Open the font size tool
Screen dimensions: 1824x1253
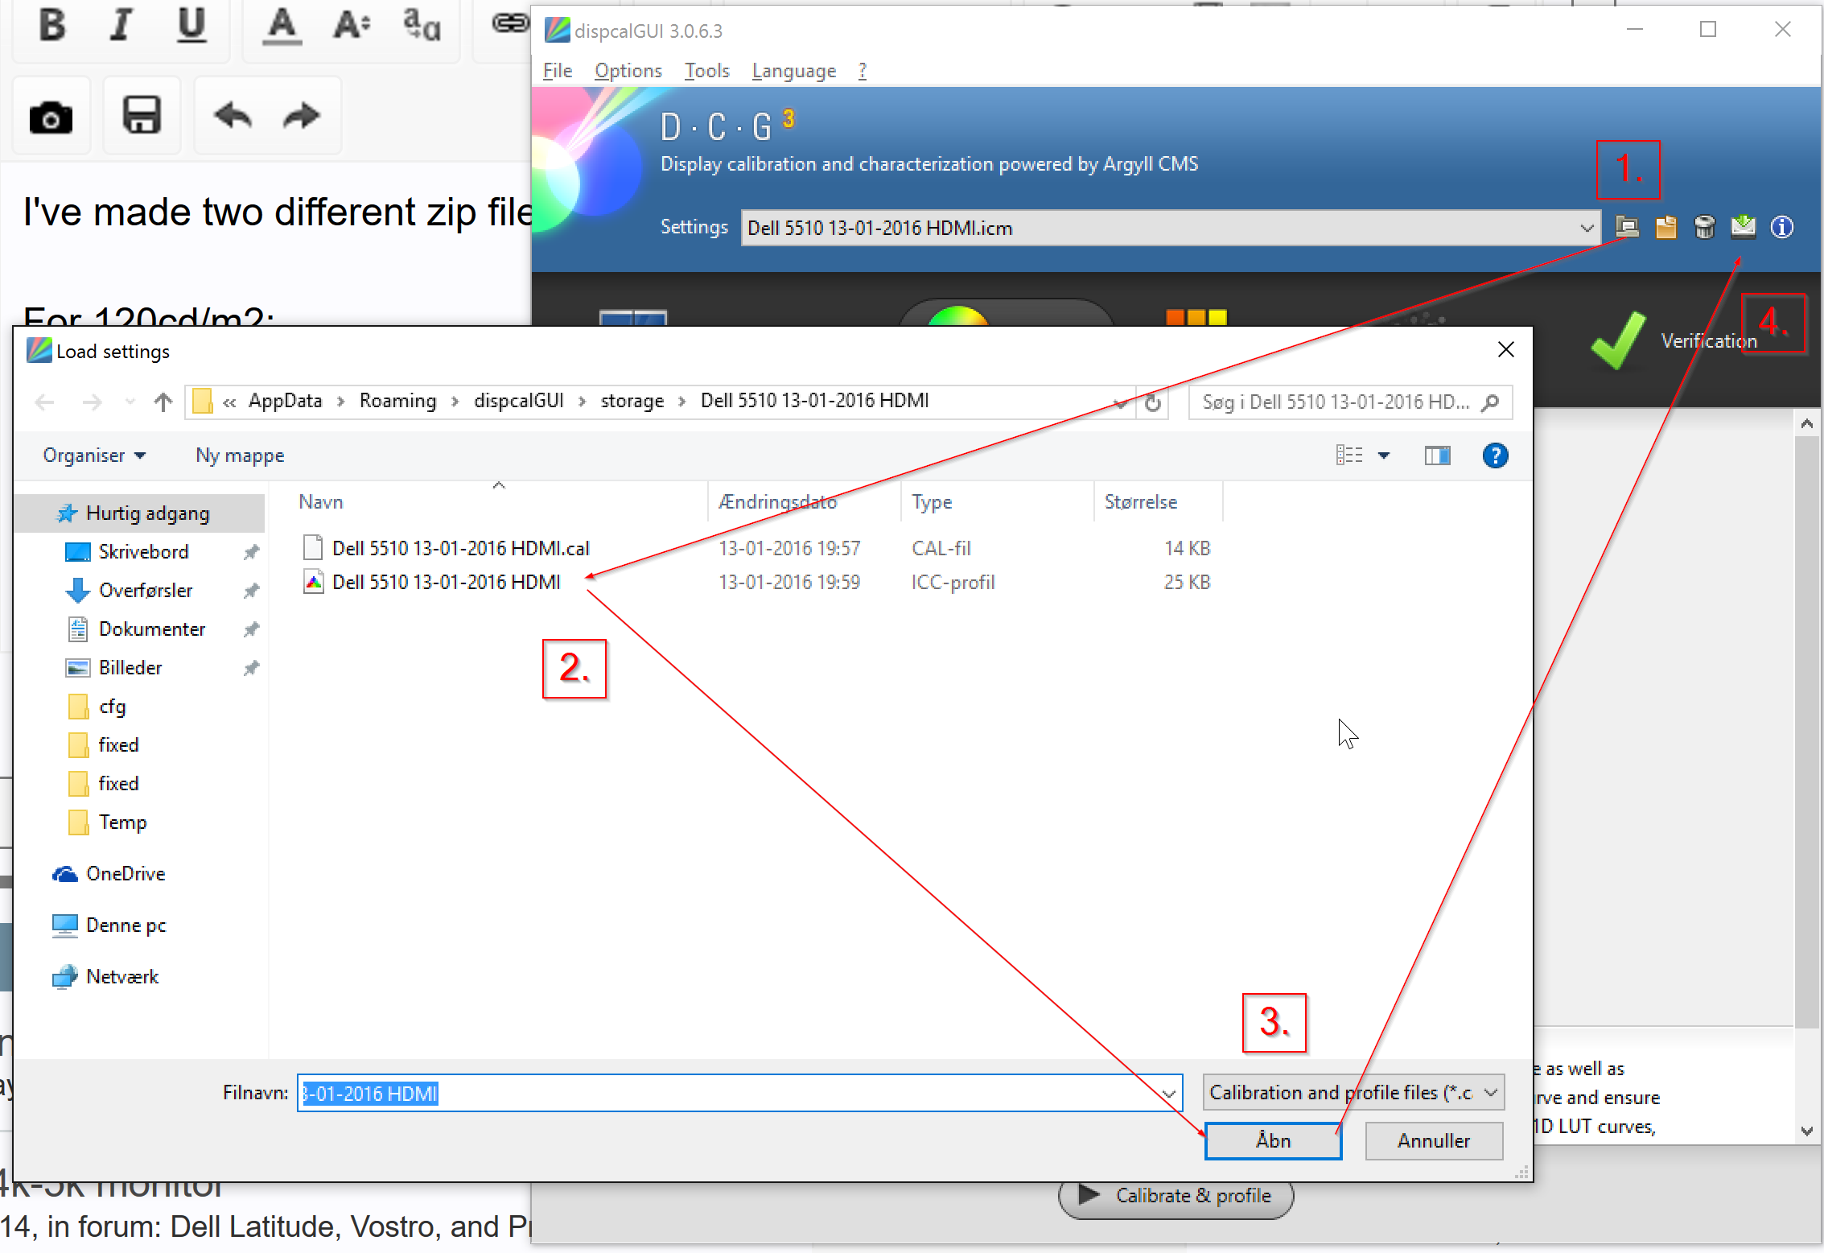352,25
